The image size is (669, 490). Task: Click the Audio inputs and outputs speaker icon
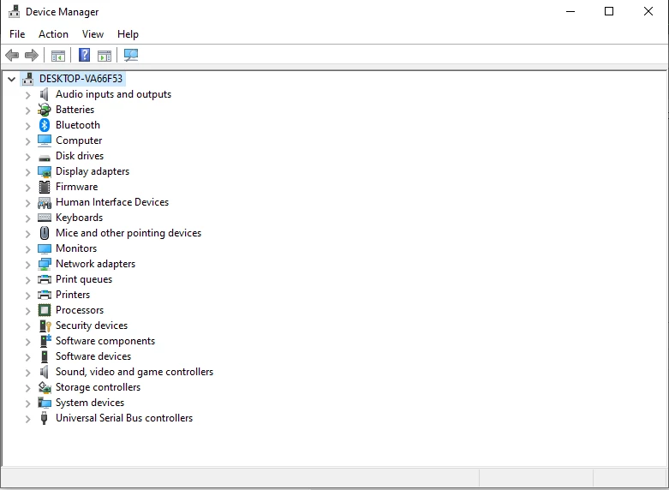click(45, 94)
